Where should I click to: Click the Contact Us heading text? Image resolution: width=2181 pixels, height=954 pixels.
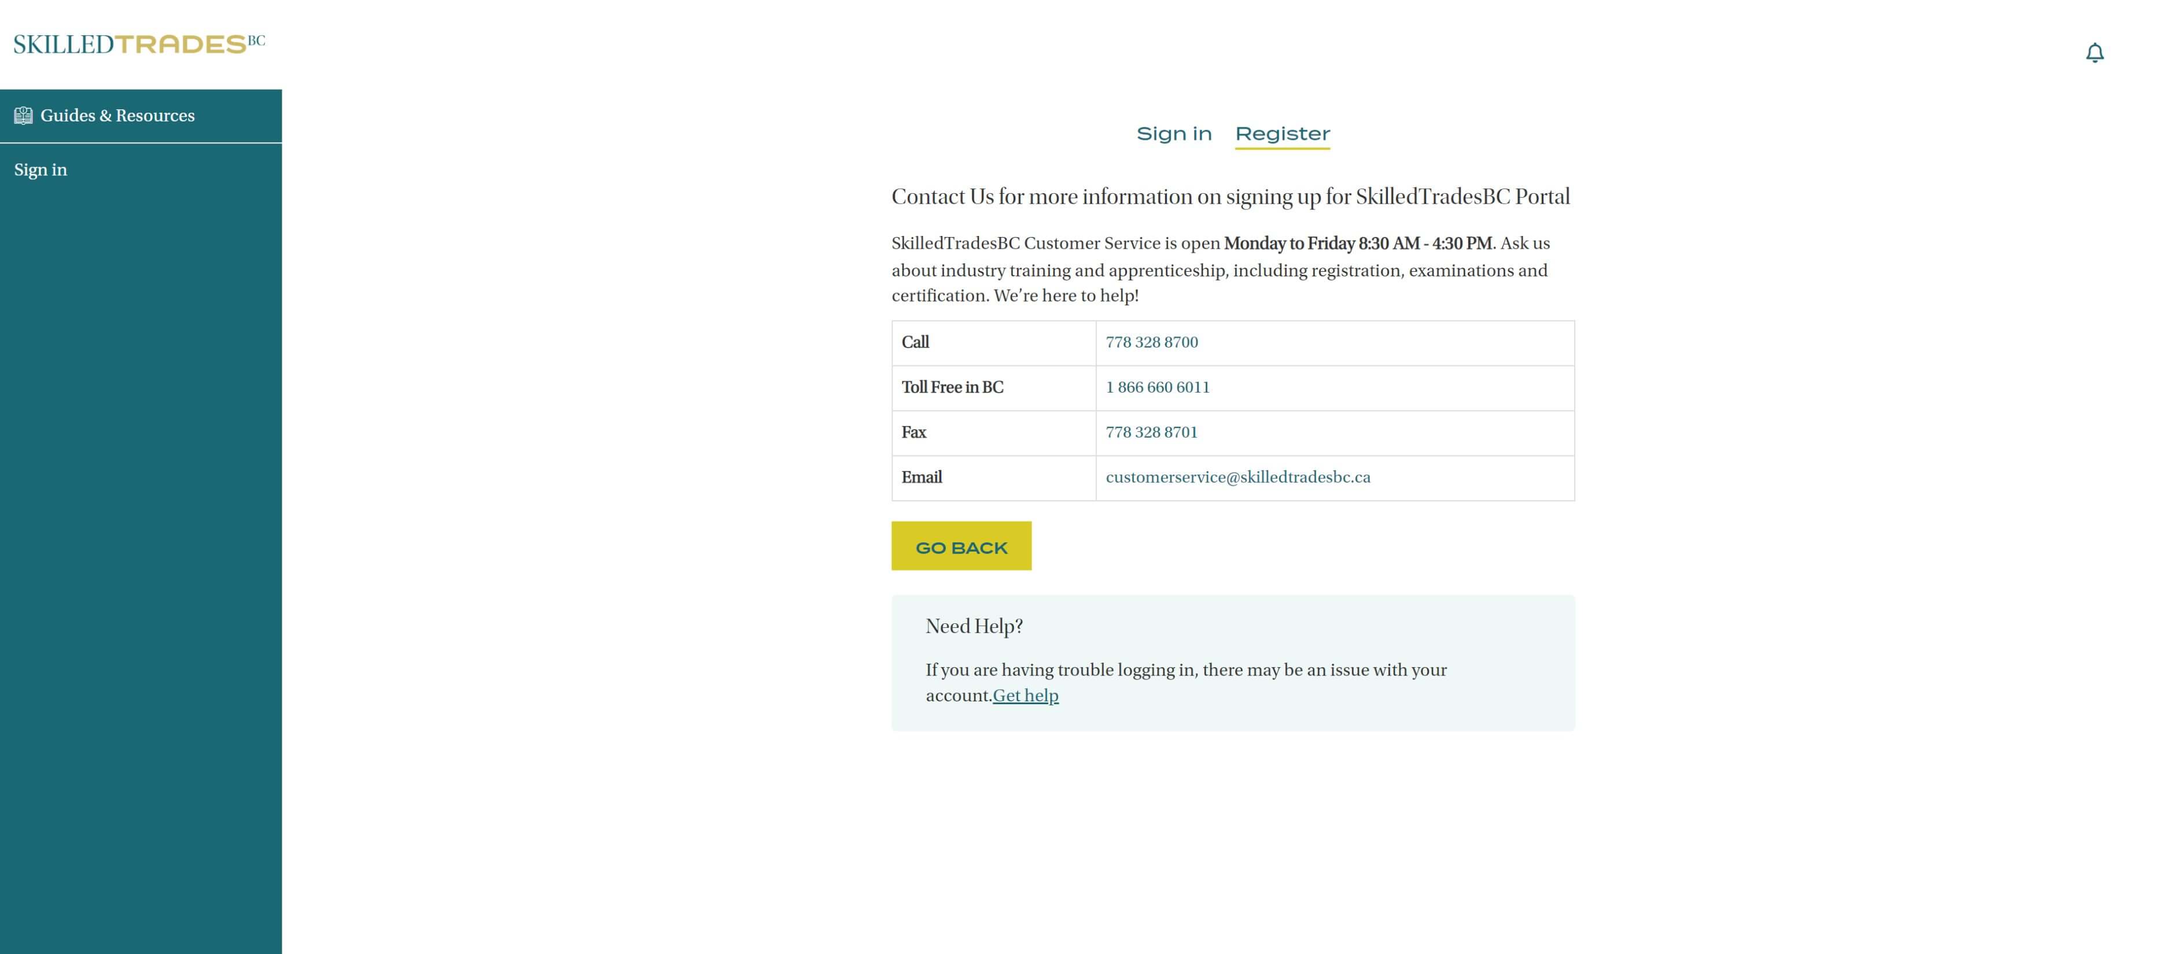coord(1229,197)
